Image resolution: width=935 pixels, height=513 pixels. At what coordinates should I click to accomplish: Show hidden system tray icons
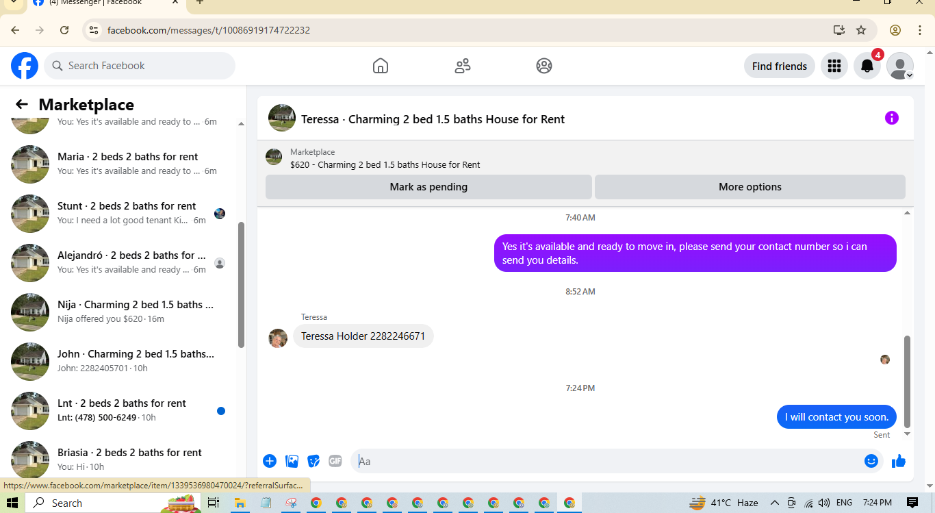[775, 503]
